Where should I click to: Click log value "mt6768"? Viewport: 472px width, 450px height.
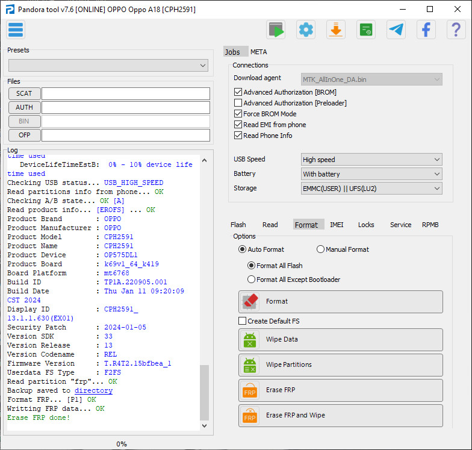(x=117, y=273)
